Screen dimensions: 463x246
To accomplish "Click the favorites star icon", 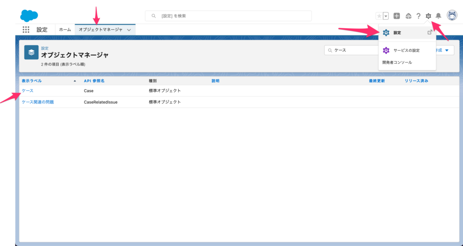I will (379, 16).
